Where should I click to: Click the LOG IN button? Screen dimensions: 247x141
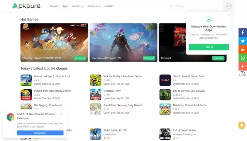pyautogui.click(x=209, y=47)
